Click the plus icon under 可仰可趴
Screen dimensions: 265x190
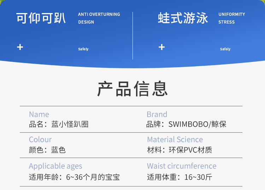click(20, 47)
